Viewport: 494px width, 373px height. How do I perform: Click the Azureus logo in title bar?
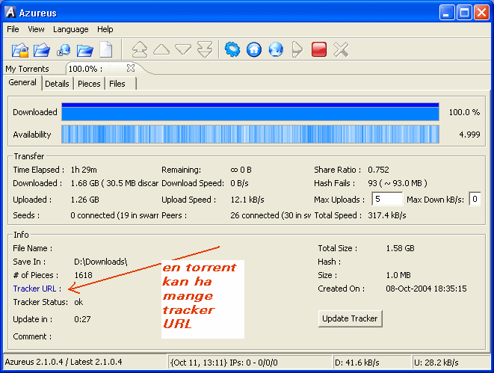(10, 13)
